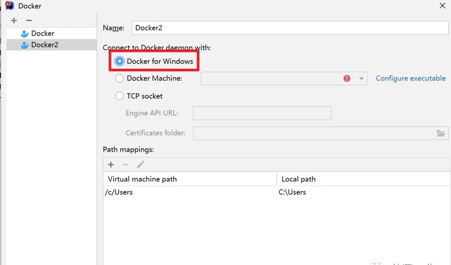Add a new Docker configuration

click(14, 20)
